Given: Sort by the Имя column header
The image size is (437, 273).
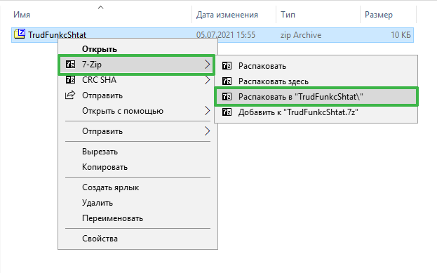Looking at the screenshot, I should pos(22,15).
